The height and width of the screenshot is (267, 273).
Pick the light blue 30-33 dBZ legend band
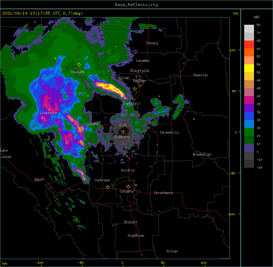click(249, 124)
